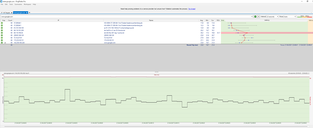This screenshot has height=128, width=313.
Task: Click the bottom focus time slider handle
Action: (x=308, y=126)
